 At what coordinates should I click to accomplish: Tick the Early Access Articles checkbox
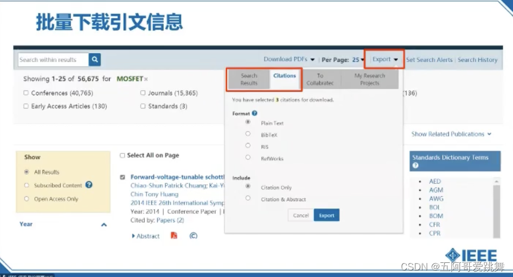[x=26, y=106]
